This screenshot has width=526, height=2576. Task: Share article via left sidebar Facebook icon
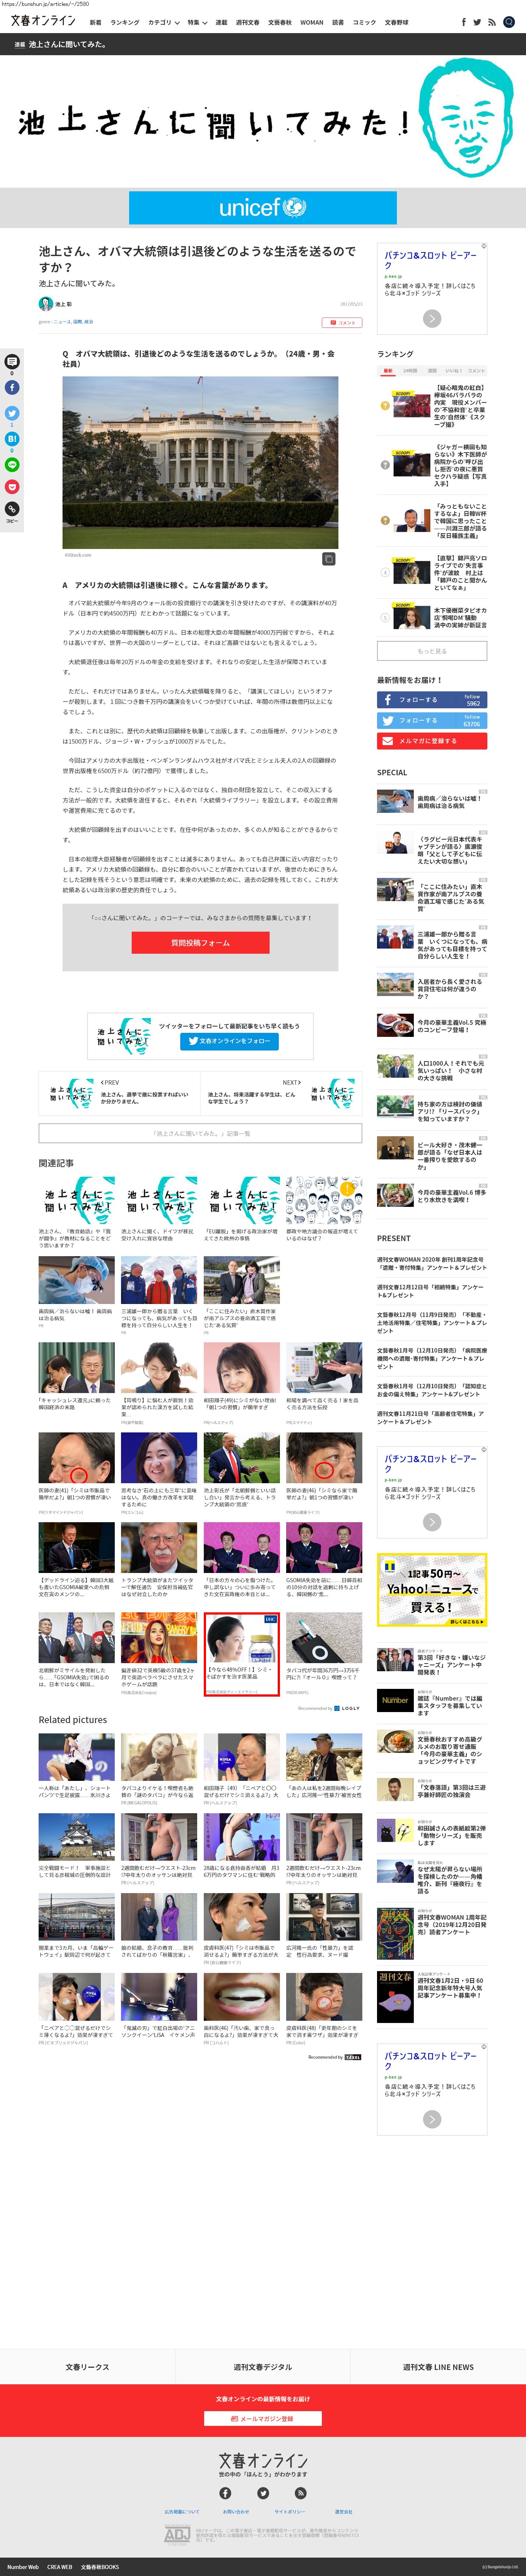pyautogui.click(x=12, y=387)
